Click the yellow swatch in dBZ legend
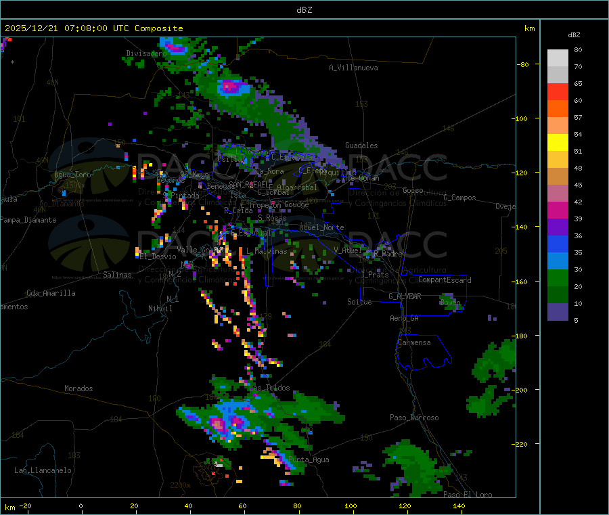Image resolution: width=609 pixels, height=515 pixels. (x=558, y=143)
